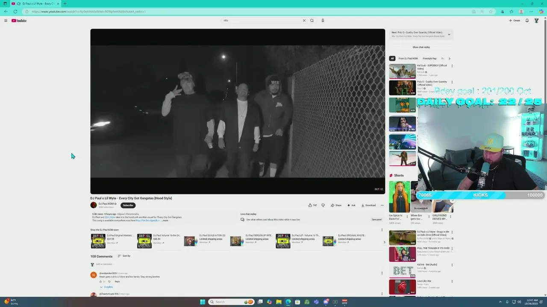The height and width of the screenshot is (307, 547).
Task: Show more filter chips with arrow
Action: 449,58
